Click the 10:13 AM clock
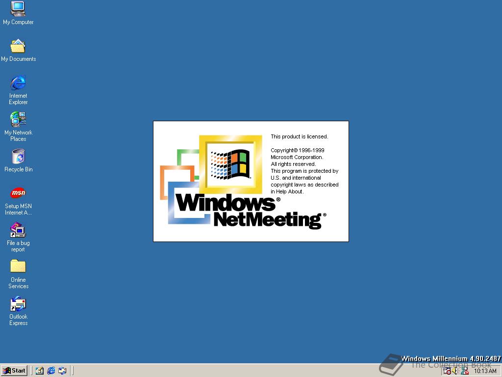The image size is (502, 377). [x=485, y=371]
